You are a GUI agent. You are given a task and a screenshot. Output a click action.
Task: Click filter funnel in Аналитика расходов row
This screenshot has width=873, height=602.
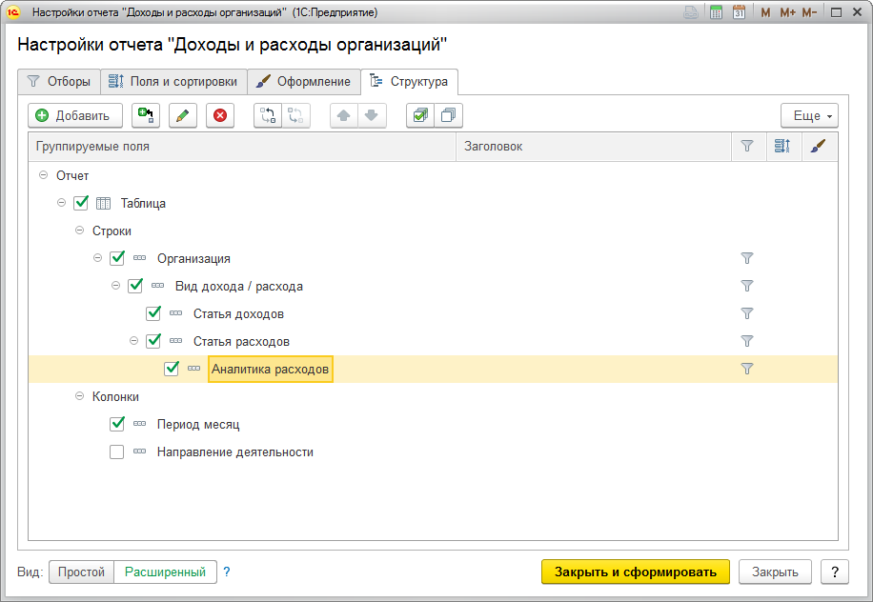point(747,369)
